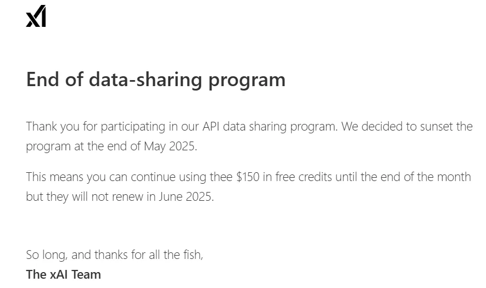Viewport: 486px width, 288px height.
Task: Click the word 'program' in the heading
Action: click(247, 81)
